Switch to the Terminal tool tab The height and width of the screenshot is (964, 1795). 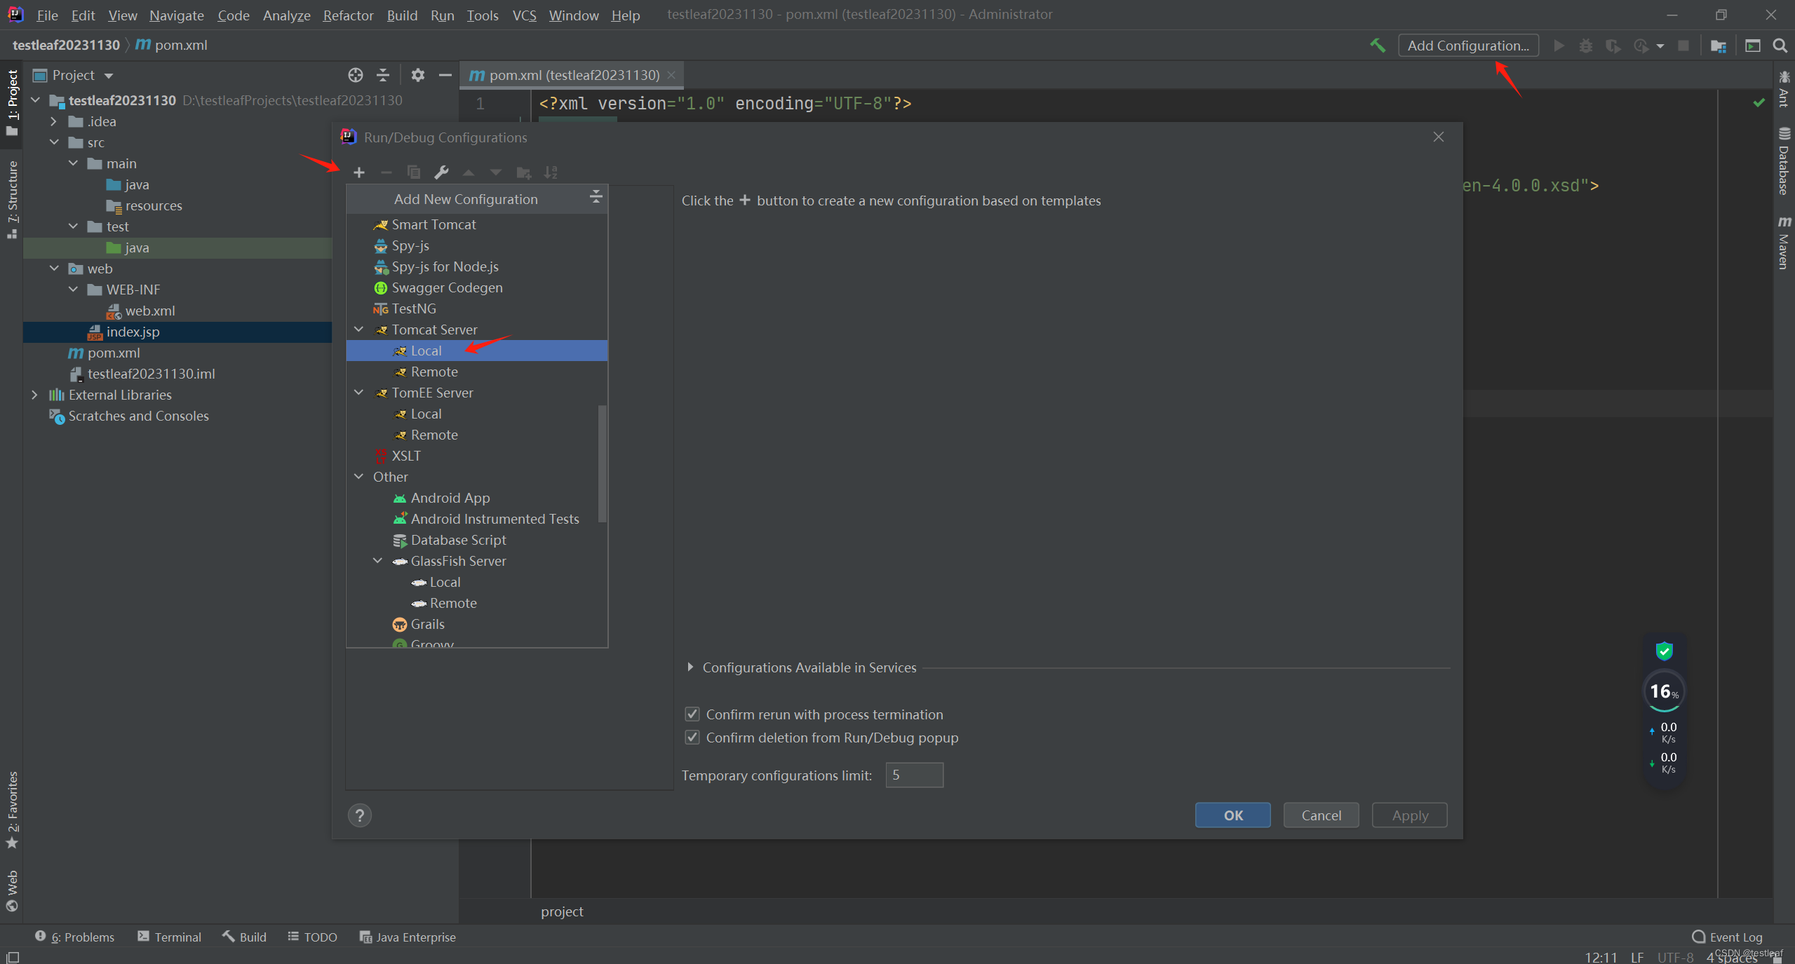click(170, 937)
